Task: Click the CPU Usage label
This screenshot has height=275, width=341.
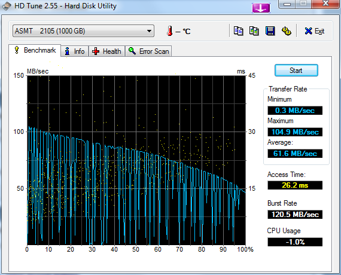Action: click(x=284, y=231)
